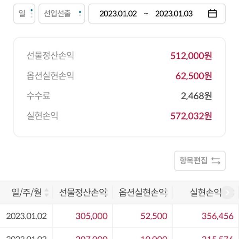Screen dimensions: 239x239
Task: Click the sort arrows on 일/주/월 column
Action: click(x=47, y=193)
